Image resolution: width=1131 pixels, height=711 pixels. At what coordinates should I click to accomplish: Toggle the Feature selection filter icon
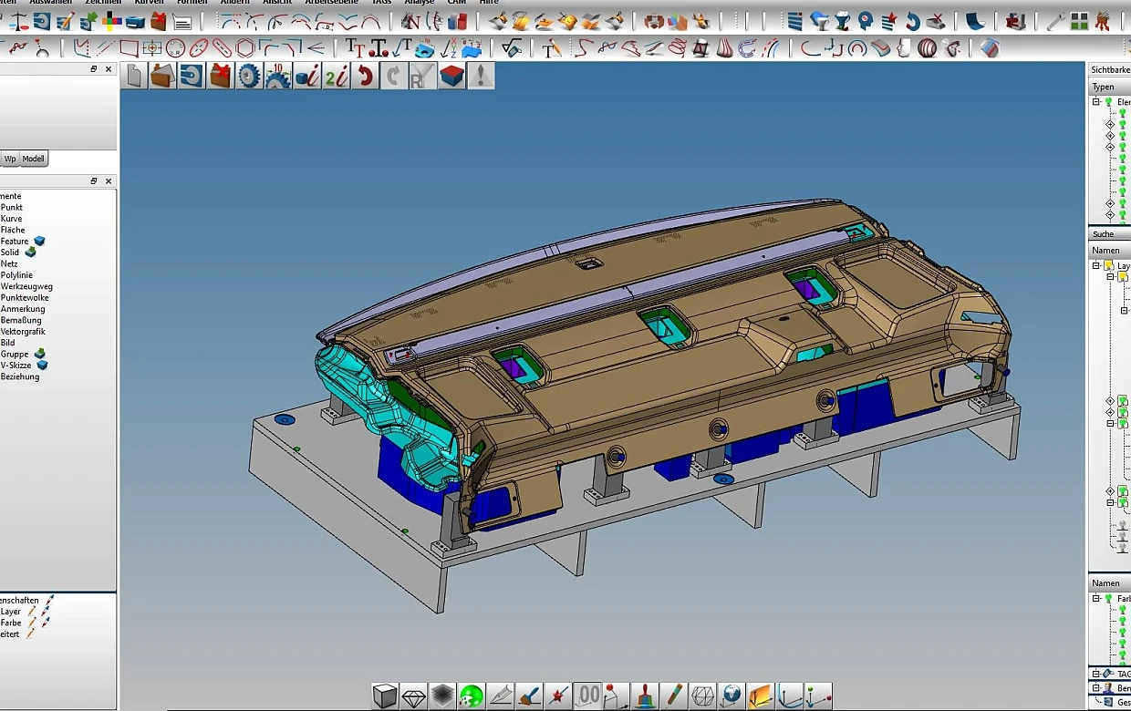coord(39,242)
